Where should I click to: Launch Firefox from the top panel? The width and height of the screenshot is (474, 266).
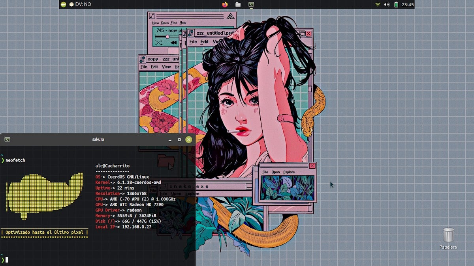click(x=225, y=4)
